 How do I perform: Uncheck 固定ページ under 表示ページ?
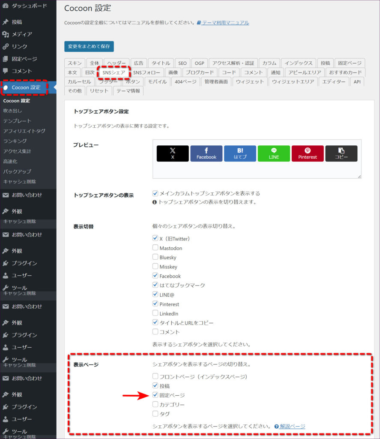(156, 395)
